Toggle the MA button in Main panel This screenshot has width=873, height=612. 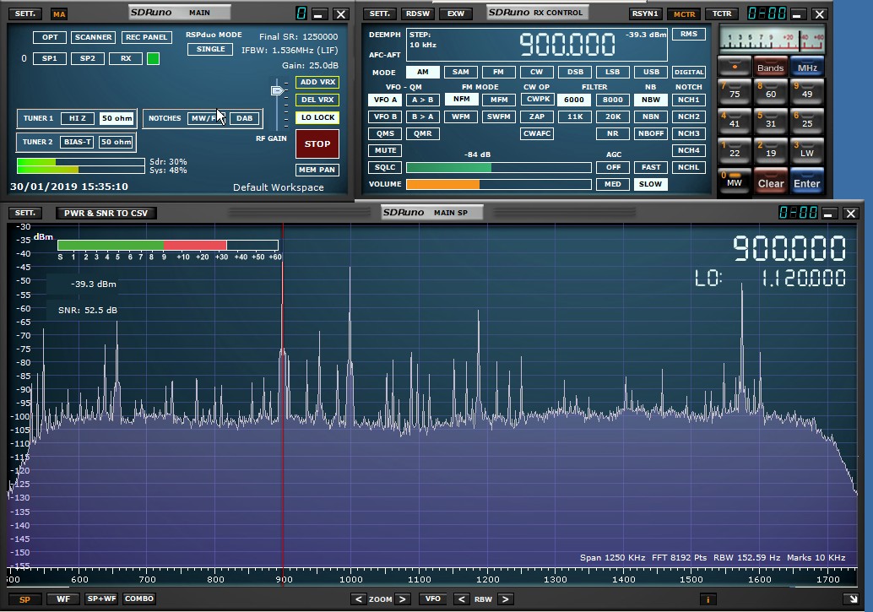click(x=59, y=14)
